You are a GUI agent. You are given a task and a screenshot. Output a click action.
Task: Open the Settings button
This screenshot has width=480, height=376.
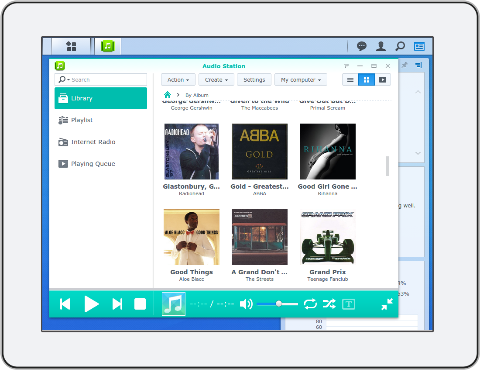pos(254,79)
